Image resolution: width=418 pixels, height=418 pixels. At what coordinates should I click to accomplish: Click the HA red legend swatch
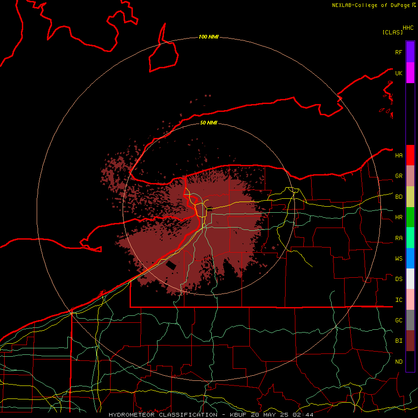(410, 155)
